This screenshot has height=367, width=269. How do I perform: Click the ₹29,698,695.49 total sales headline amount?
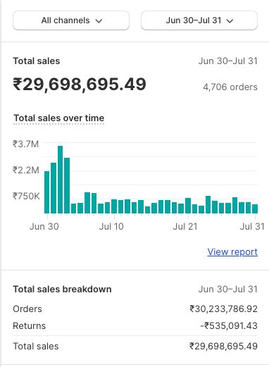80,85
